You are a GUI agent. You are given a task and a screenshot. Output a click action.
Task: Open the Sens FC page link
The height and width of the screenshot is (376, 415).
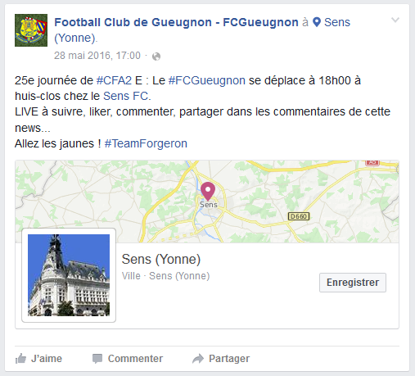coord(126,96)
